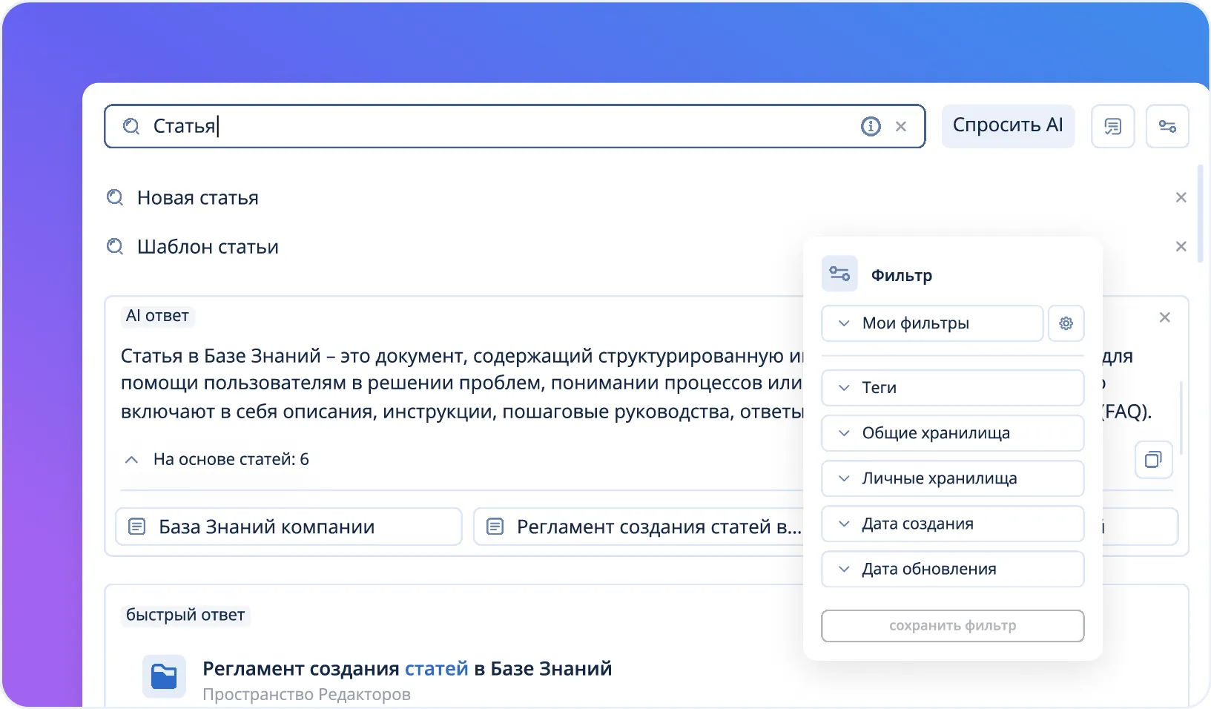Collapse the 'На основе статей: 6' list
Viewport: 1211px width, 709px height.
pos(132,460)
